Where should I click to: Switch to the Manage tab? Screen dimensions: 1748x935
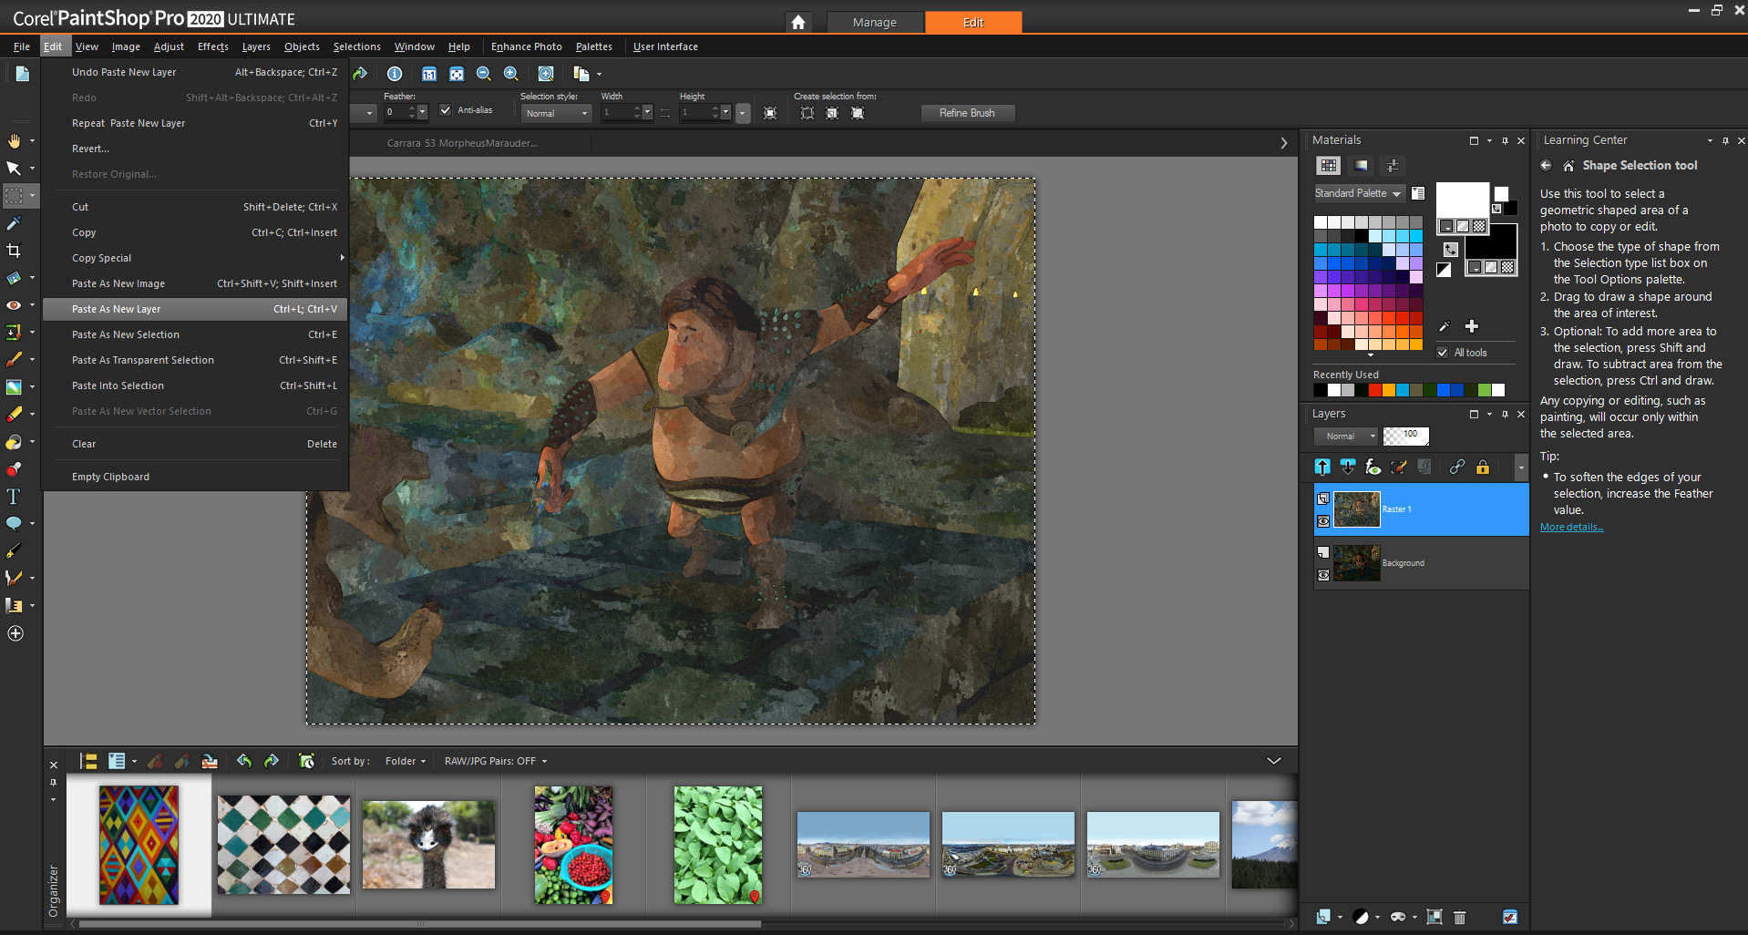pyautogui.click(x=874, y=22)
